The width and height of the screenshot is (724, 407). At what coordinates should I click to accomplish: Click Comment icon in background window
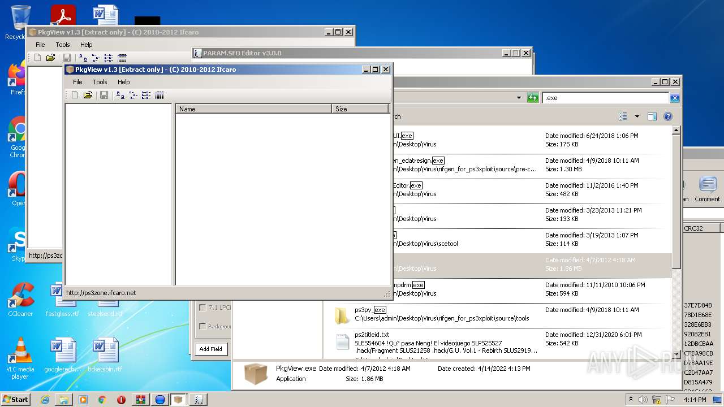pos(708,189)
